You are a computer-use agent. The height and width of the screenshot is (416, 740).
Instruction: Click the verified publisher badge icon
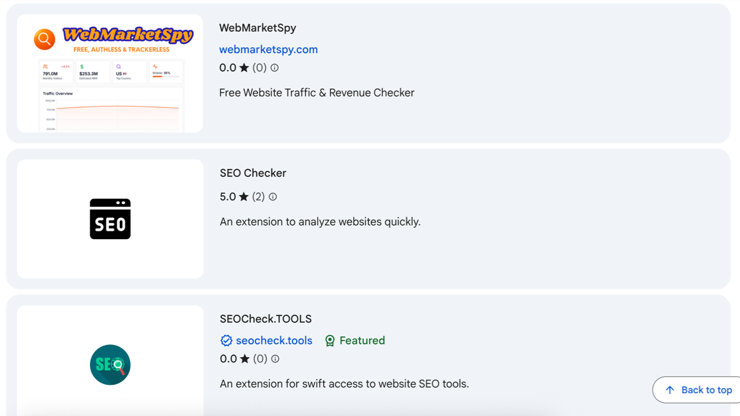pyautogui.click(x=227, y=341)
